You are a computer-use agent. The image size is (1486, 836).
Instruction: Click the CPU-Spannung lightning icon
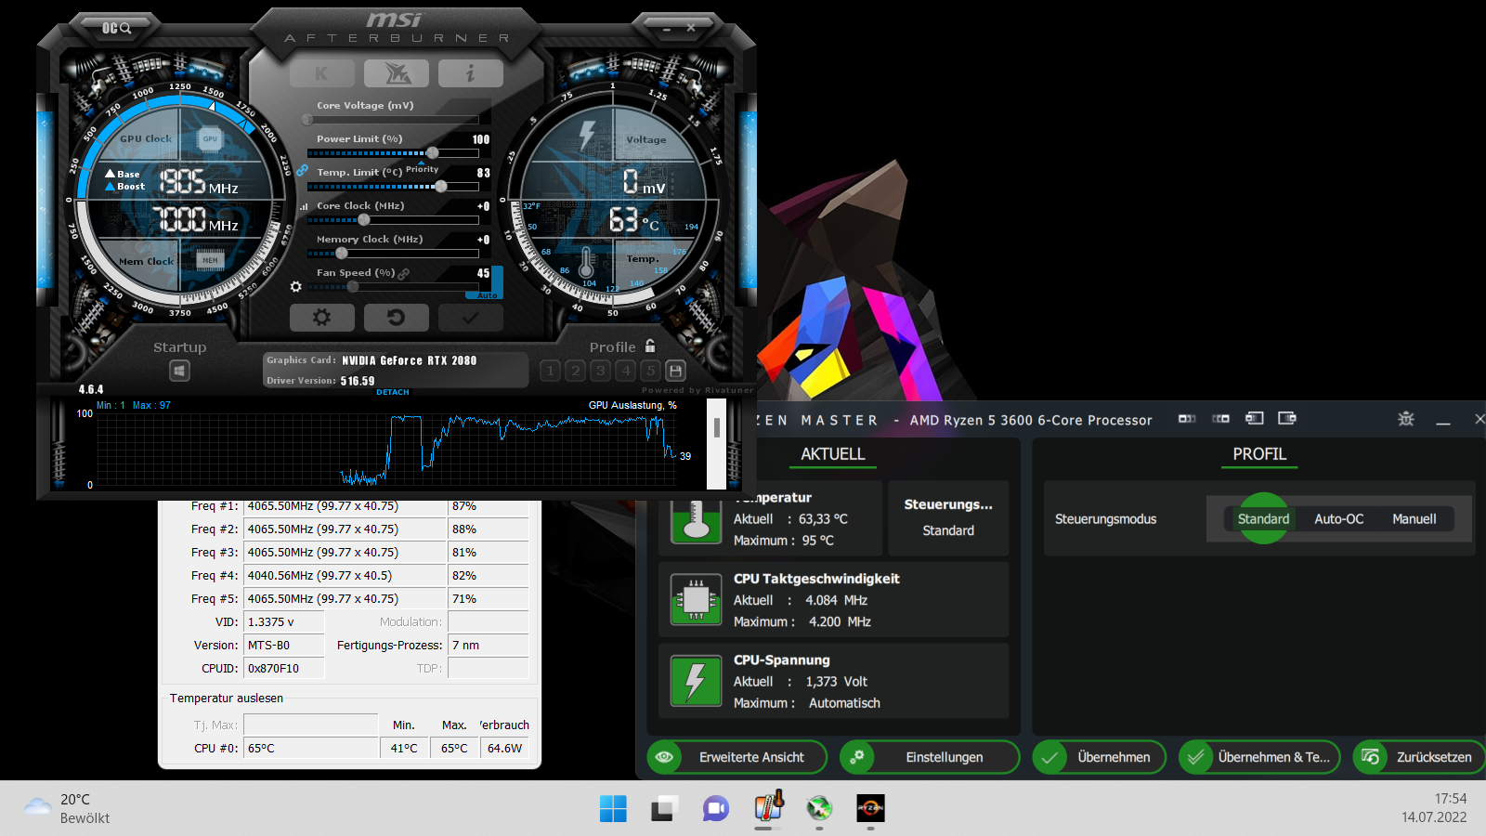(x=696, y=681)
